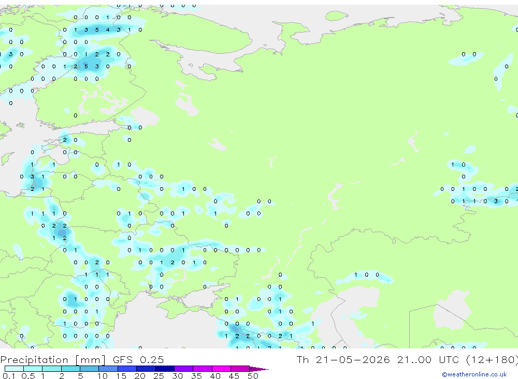
Task: Click the legend arrow tip above 50
Action: point(260,369)
